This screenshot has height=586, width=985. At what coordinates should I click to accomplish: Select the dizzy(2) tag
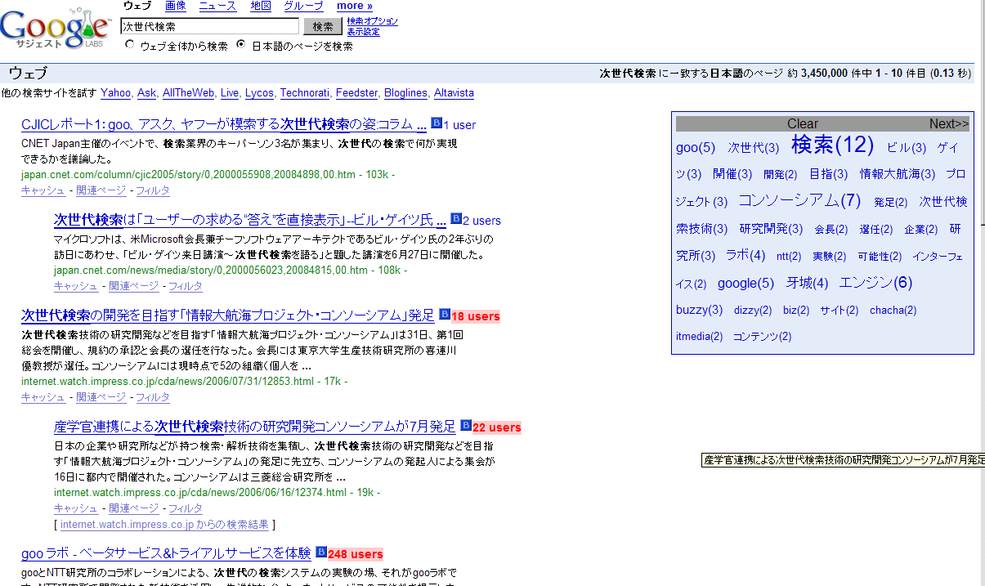(753, 311)
